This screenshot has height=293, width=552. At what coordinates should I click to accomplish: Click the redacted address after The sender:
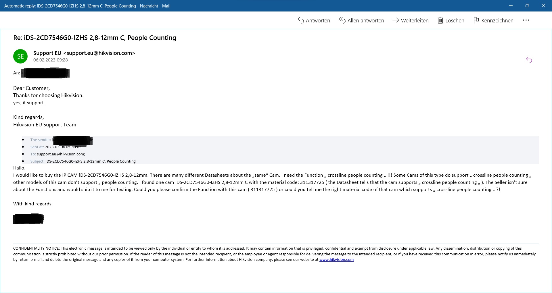click(x=72, y=140)
